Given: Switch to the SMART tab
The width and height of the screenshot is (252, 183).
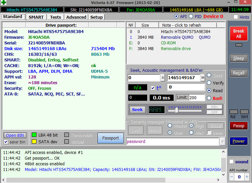Looking at the screenshot, I should pos(36,17).
